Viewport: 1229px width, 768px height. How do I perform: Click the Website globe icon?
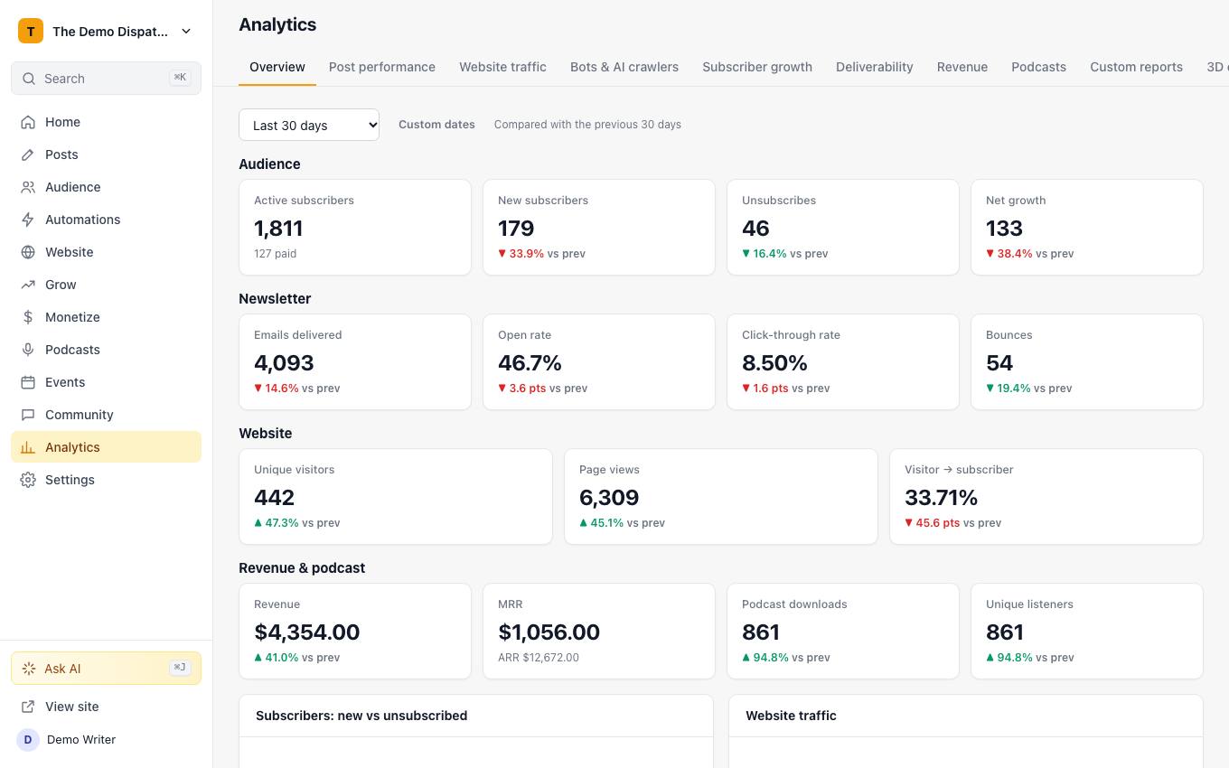pos(28,252)
